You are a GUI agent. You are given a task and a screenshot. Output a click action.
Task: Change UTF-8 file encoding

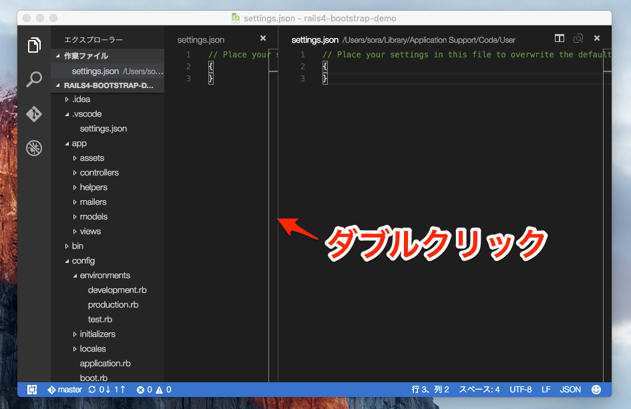pyautogui.click(x=521, y=390)
